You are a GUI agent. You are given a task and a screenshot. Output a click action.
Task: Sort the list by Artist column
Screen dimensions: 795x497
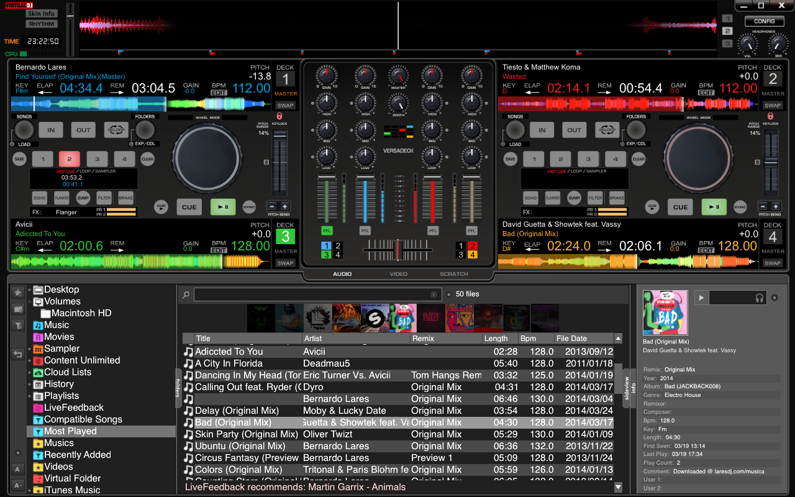[356, 339]
